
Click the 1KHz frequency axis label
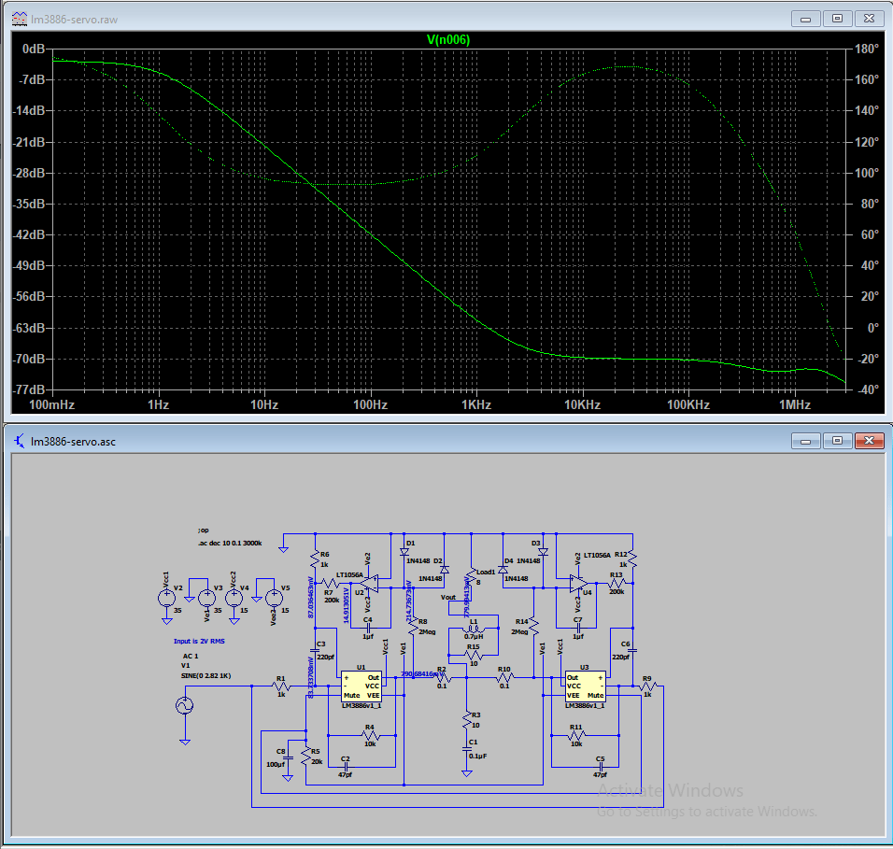pos(476,404)
